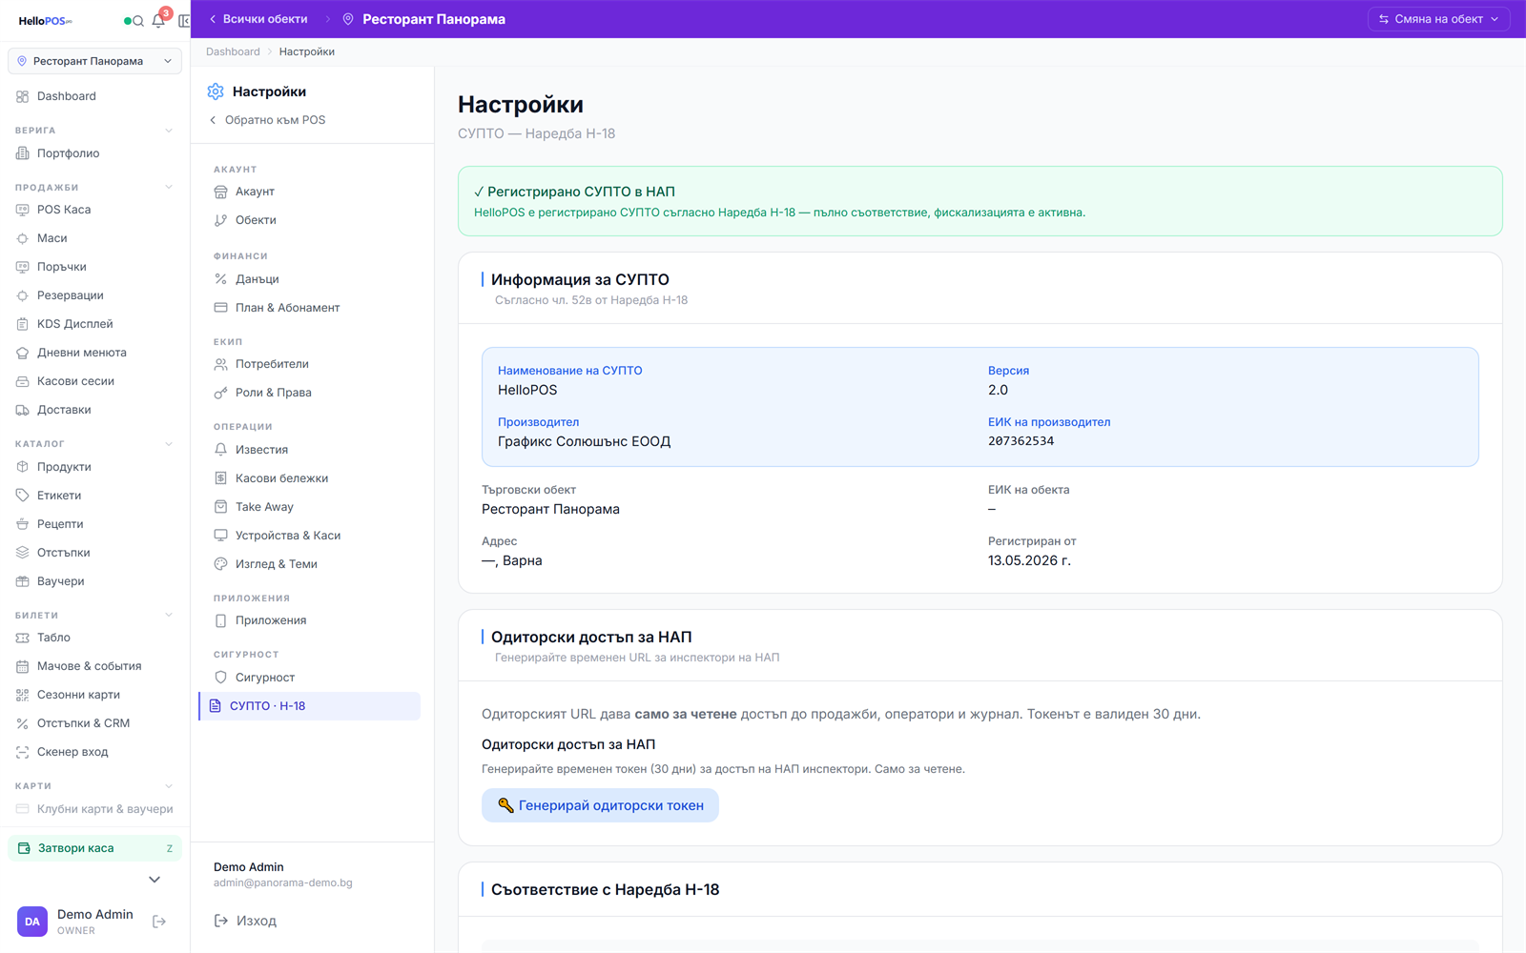This screenshot has height=953, width=1526.
Task: Click the Роли & Права key icon
Action: point(220,393)
